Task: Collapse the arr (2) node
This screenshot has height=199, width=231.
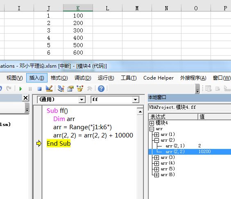Action: [156, 140]
